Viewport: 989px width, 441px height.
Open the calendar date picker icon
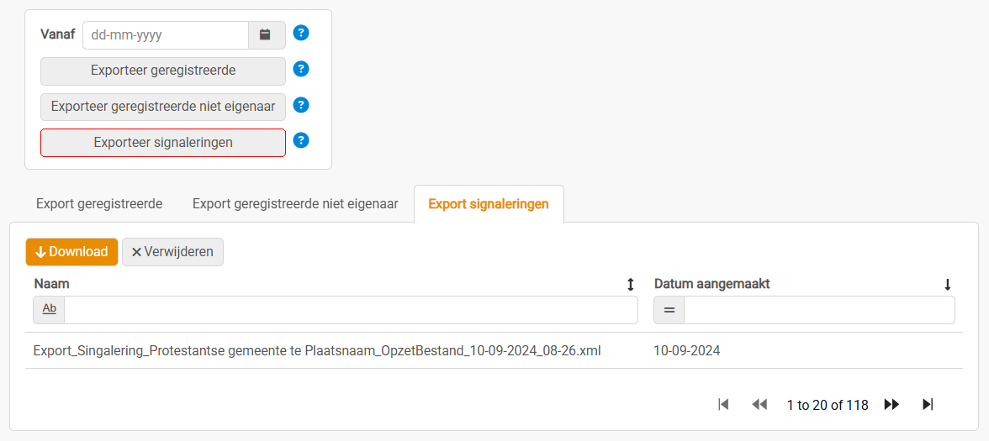[x=265, y=35]
